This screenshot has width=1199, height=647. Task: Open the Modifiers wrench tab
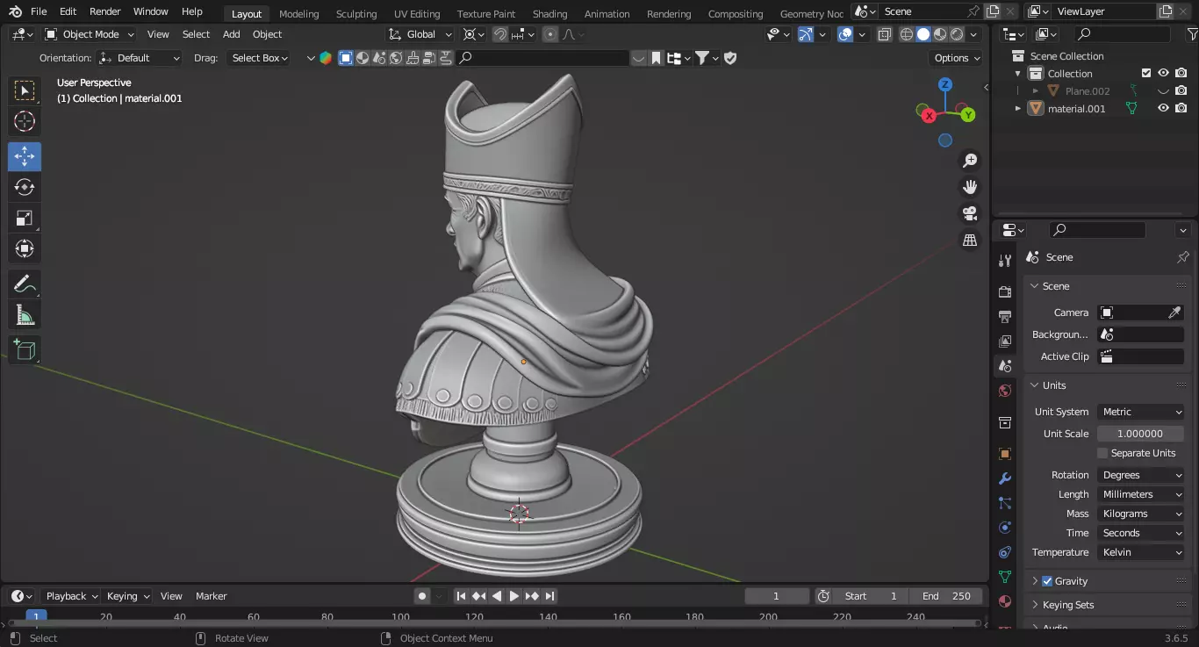click(x=1005, y=478)
